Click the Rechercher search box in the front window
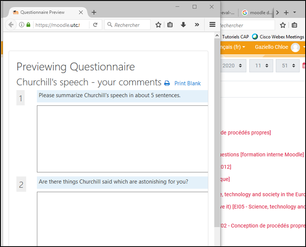The image size is (306, 247). (x=127, y=25)
